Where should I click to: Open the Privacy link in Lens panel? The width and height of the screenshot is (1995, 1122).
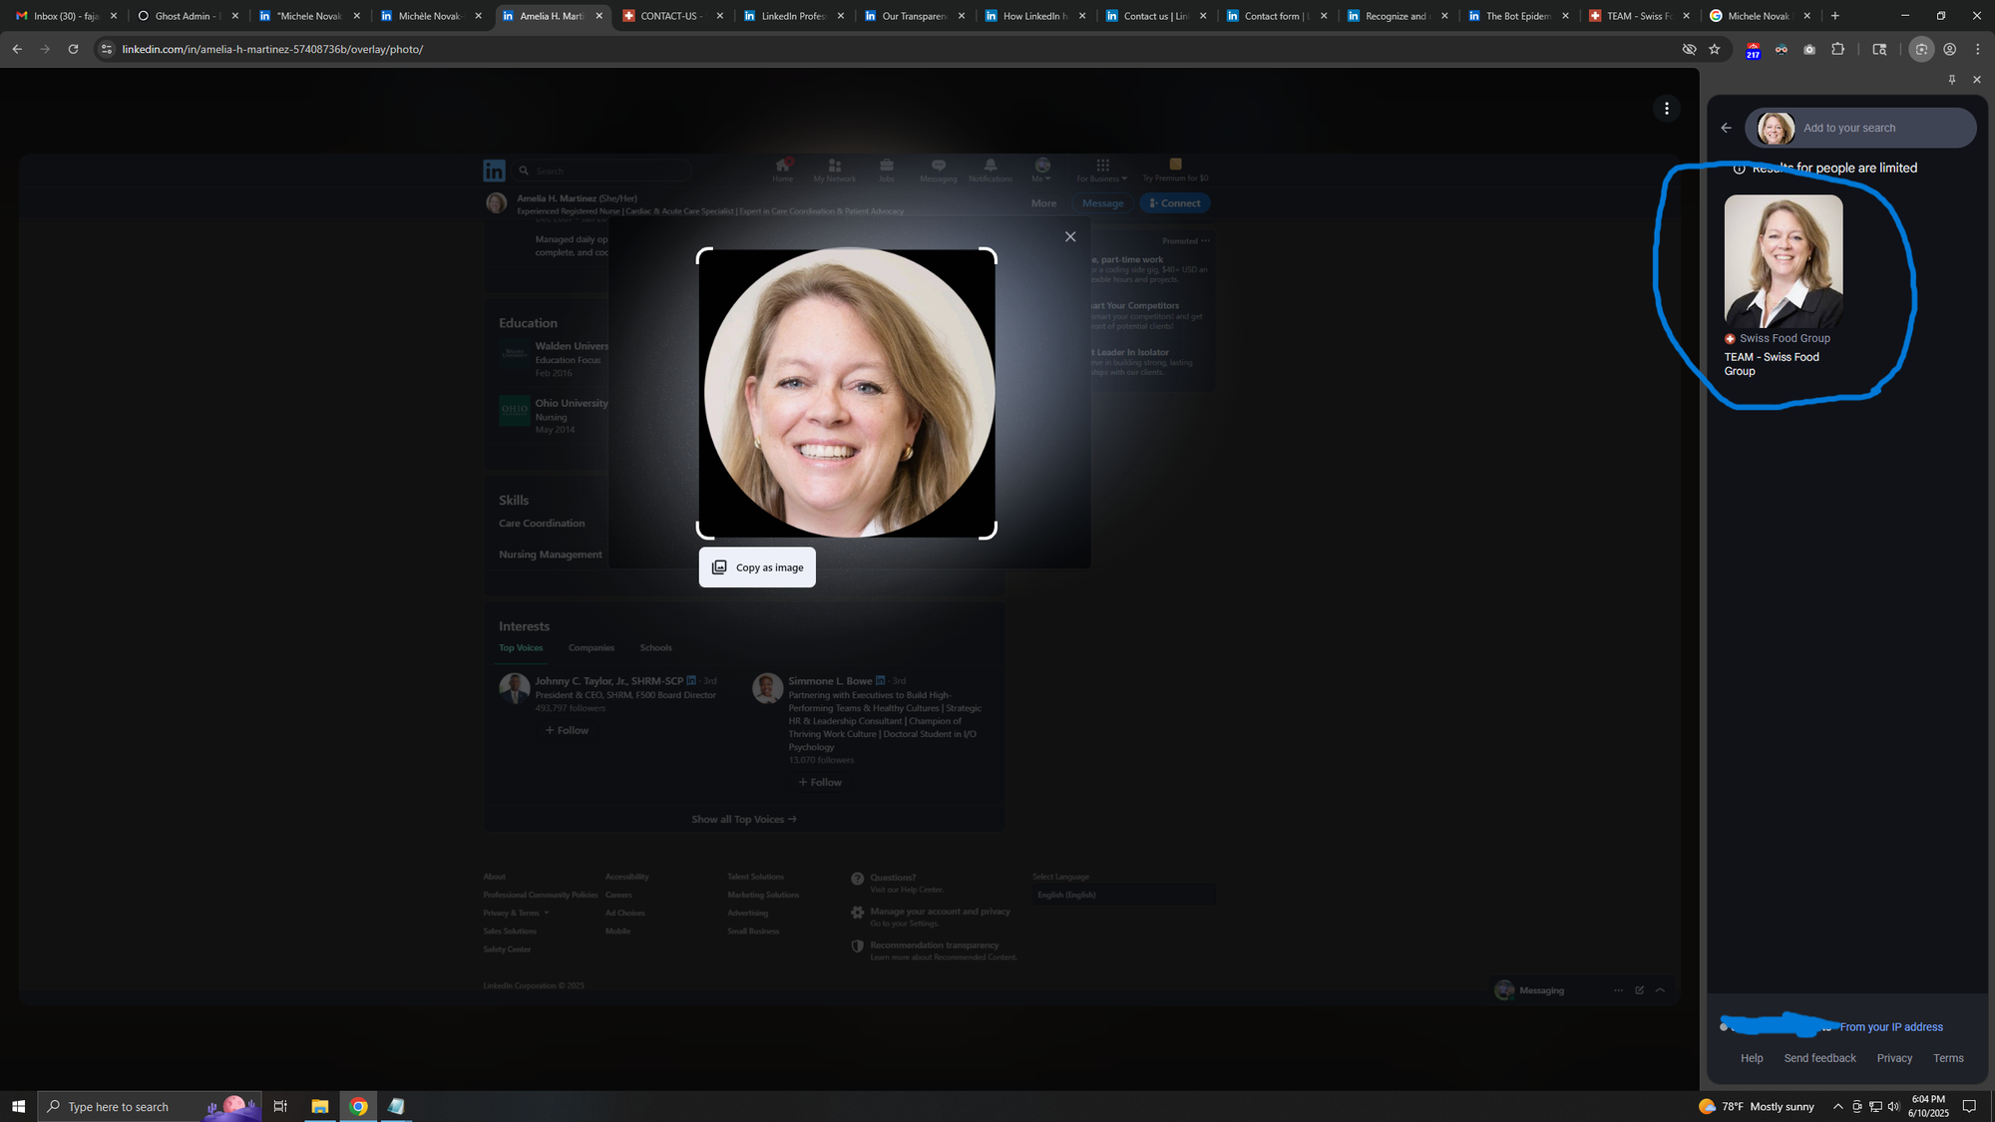1894,1058
